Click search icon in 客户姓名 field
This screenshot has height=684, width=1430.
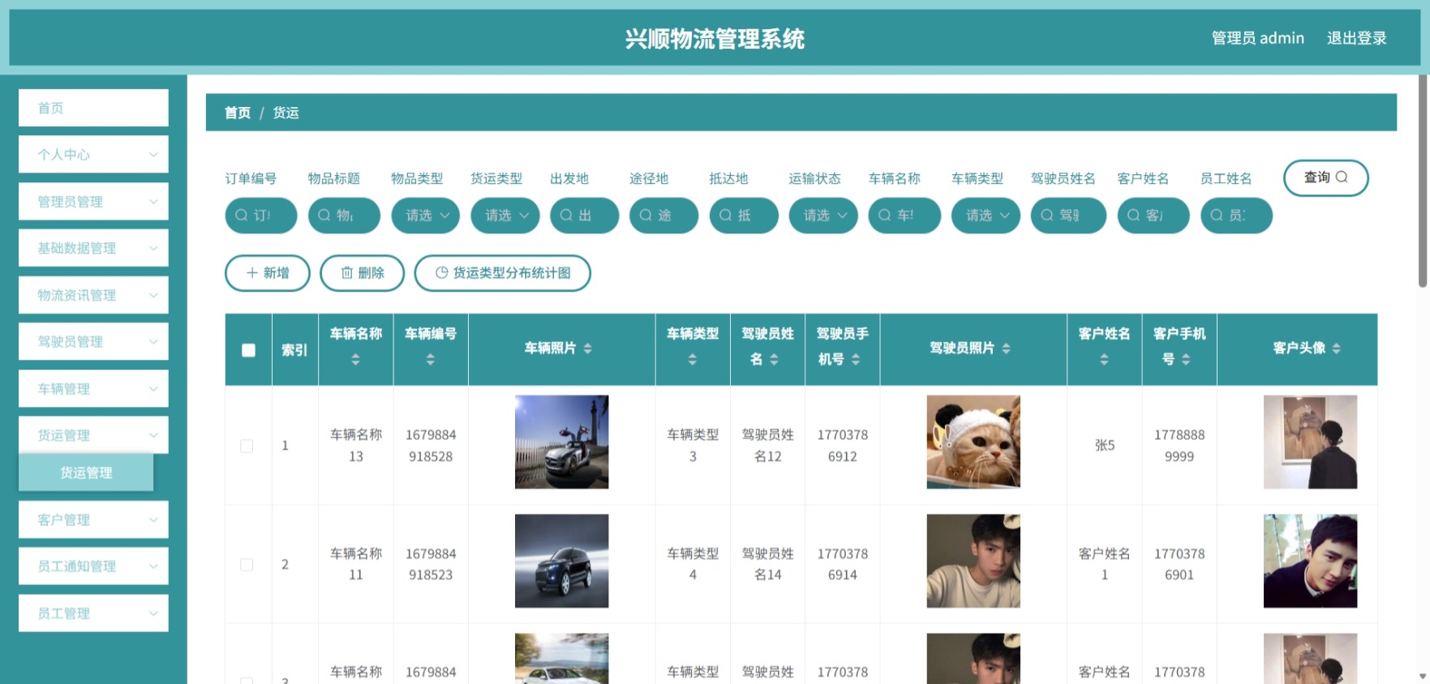[x=1134, y=216]
